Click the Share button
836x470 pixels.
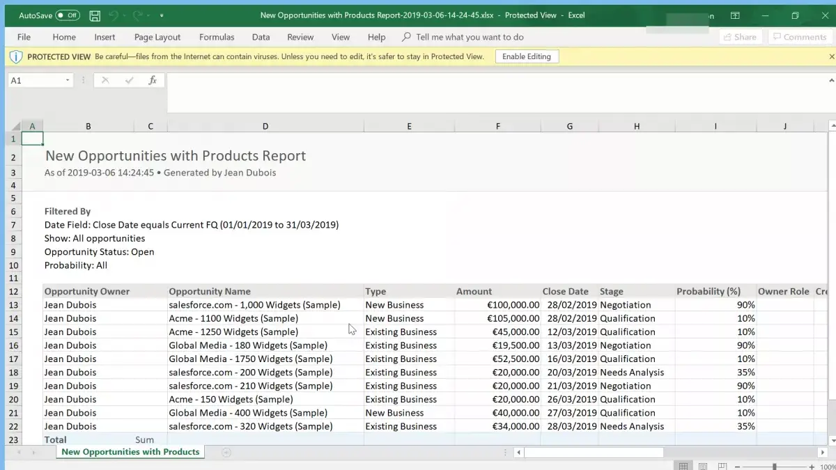(x=740, y=37)
